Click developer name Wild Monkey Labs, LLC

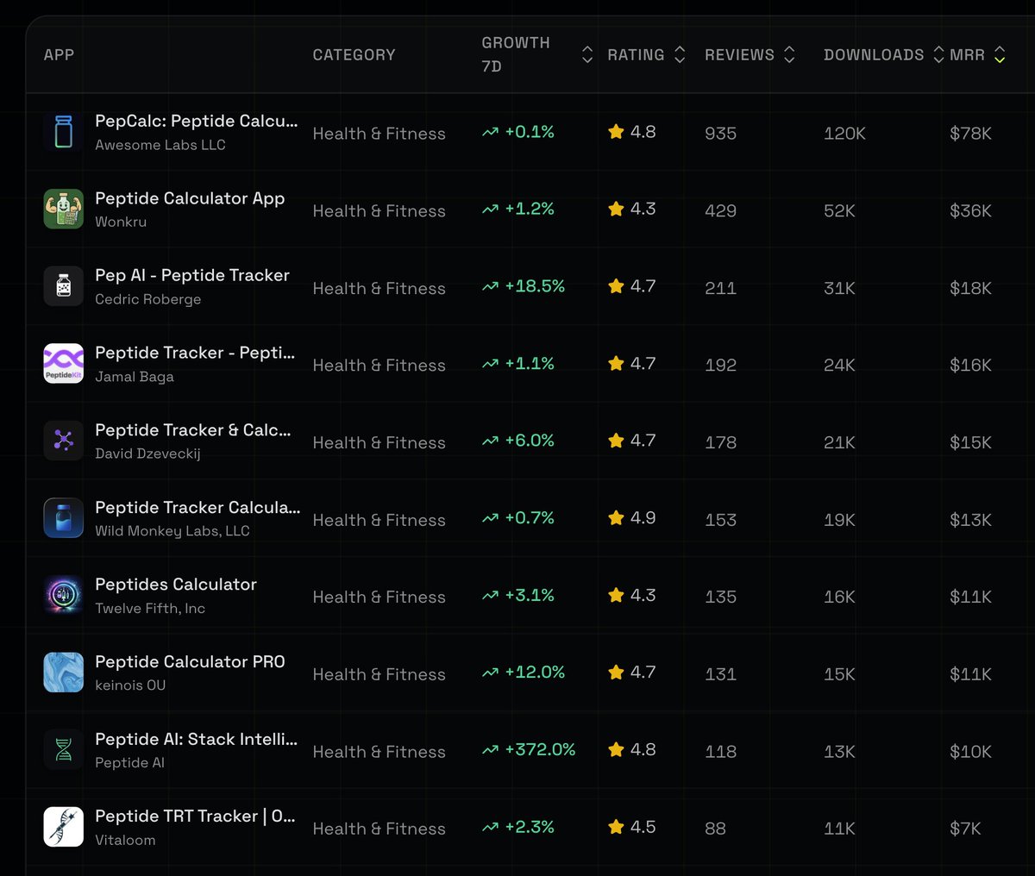click(172, 531)
